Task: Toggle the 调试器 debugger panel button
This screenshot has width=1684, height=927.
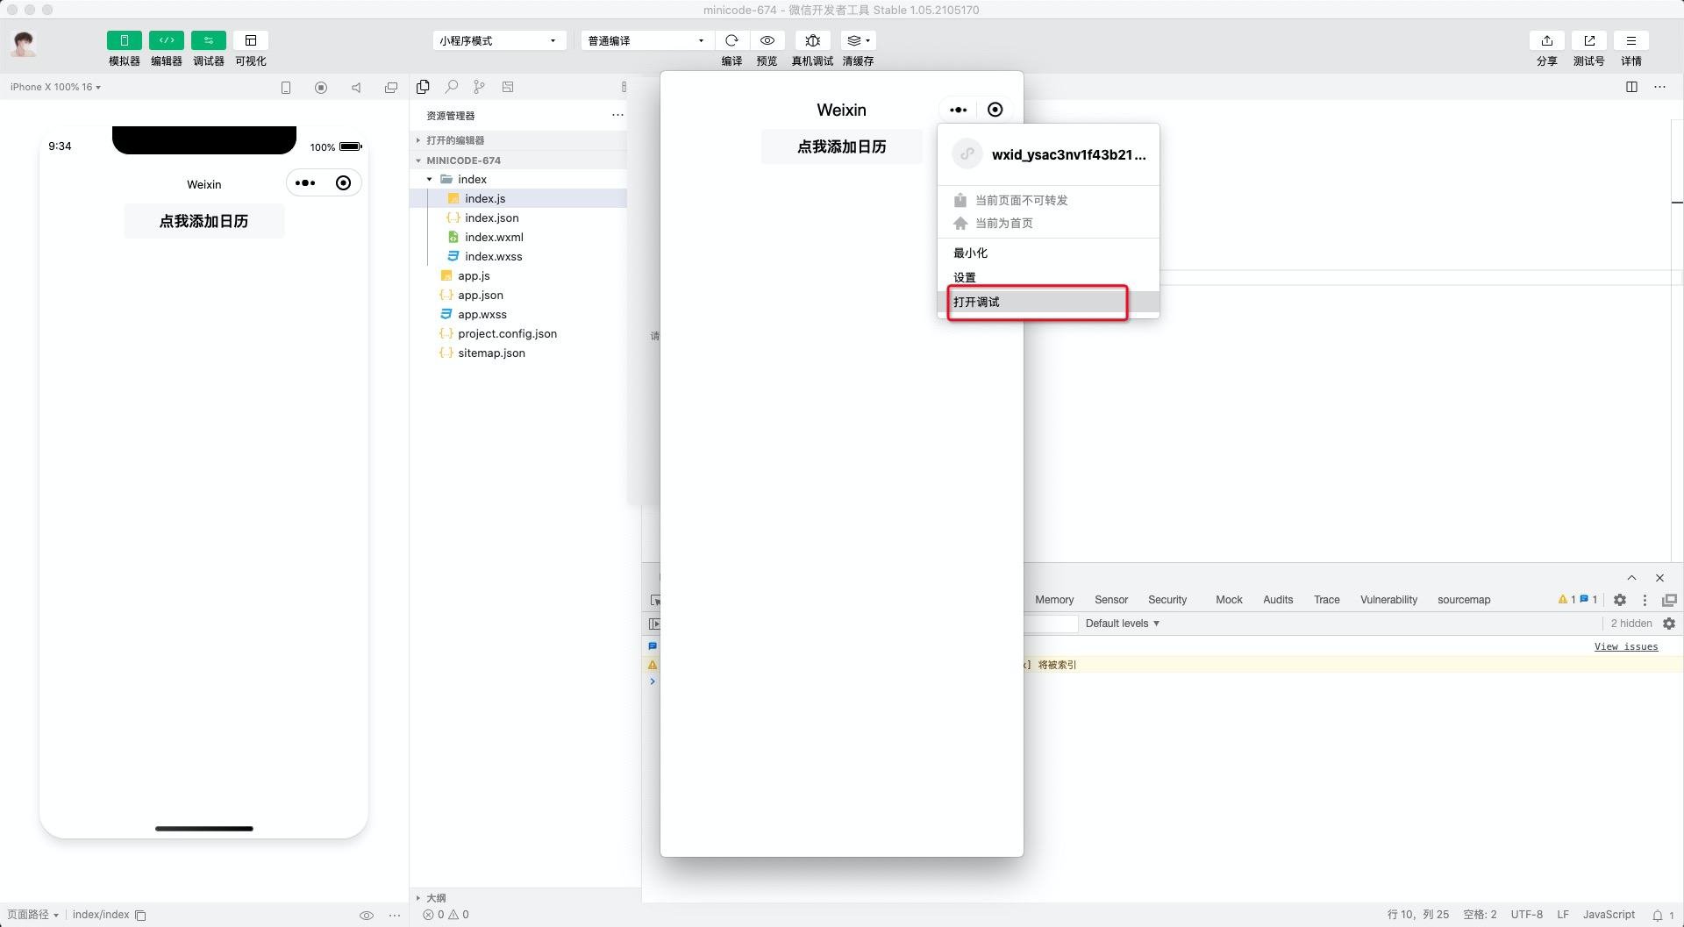Action: 208,40
